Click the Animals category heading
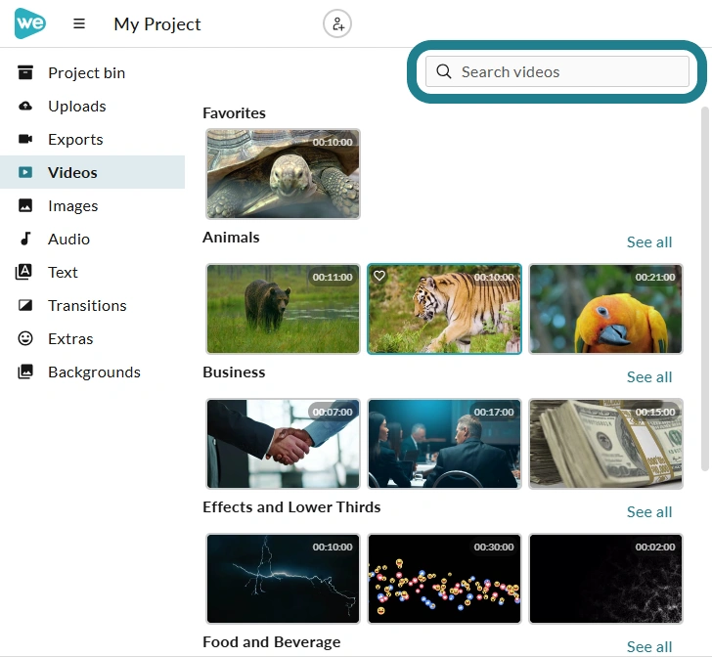This screenshot has width=712, height=657. 231,237
